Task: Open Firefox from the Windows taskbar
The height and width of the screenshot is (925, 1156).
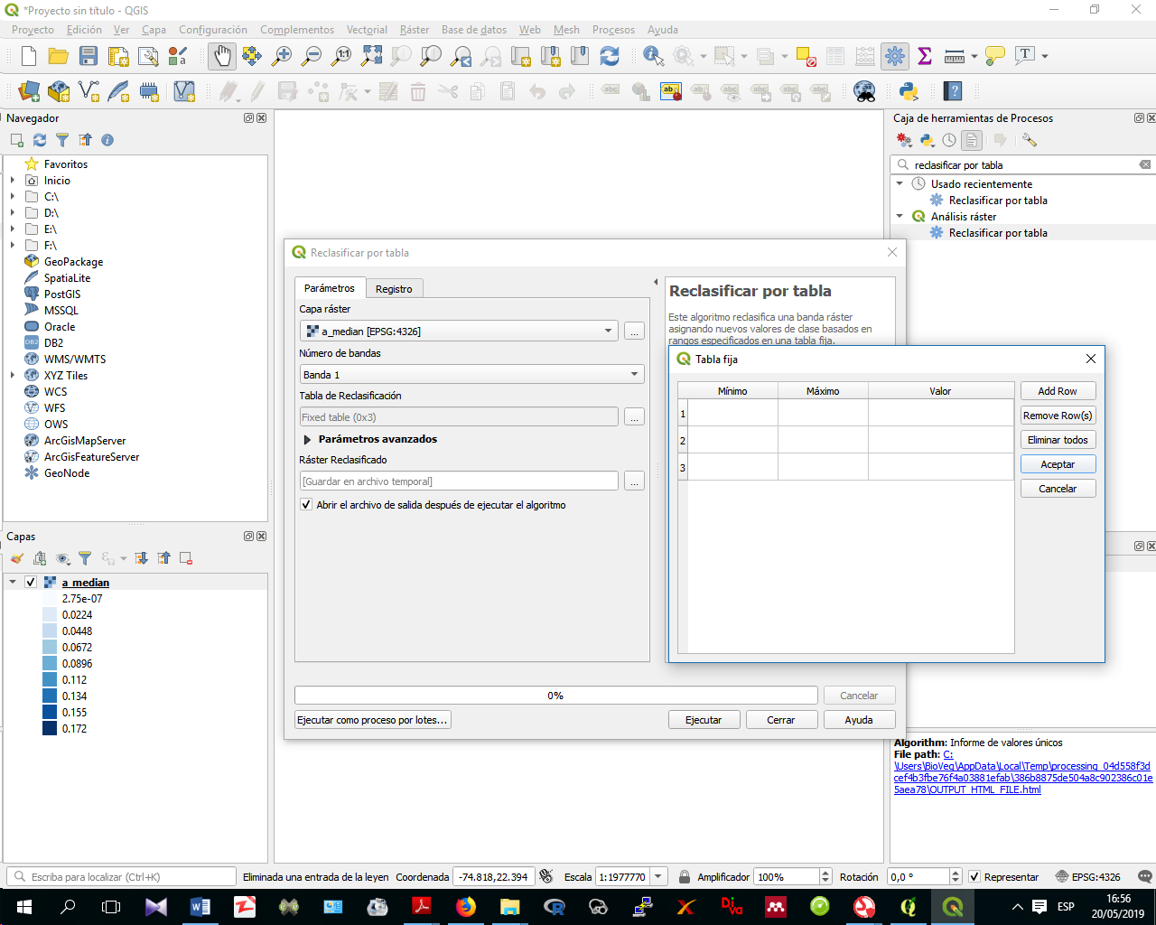Action: point(466,907)
